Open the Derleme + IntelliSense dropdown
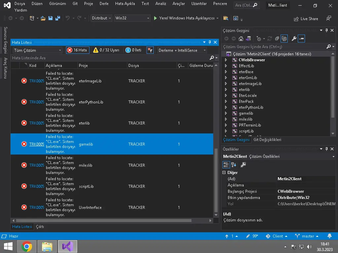 [x=182, y=50]
